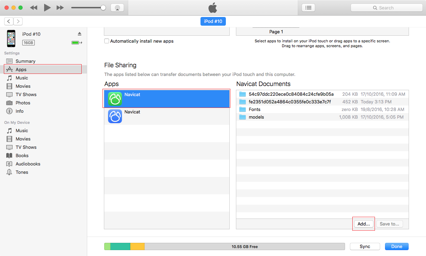
Task: Open Tones under On My Device
Action: (x=43, y=172)
